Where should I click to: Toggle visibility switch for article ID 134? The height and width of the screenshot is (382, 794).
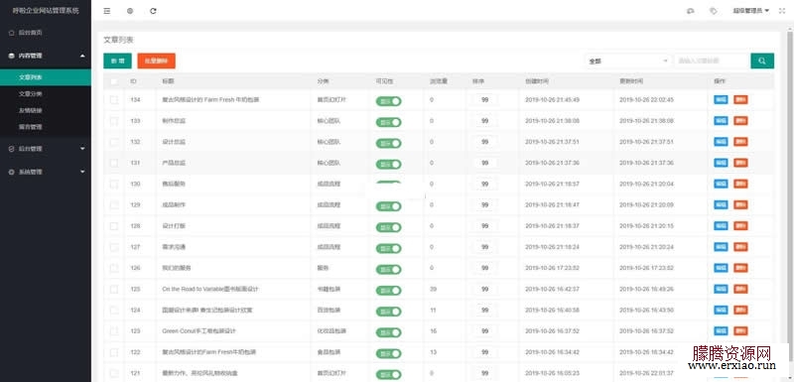pyautogui.click(x=388, y=101)
